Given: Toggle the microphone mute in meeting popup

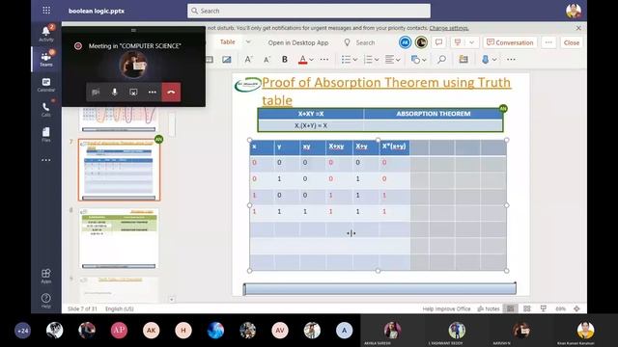Looking at the screenshot, I should click(114, 93).
